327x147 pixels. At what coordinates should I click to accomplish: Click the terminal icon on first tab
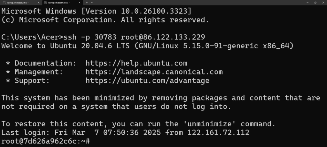pyautogui.click(x=4, y=3)
